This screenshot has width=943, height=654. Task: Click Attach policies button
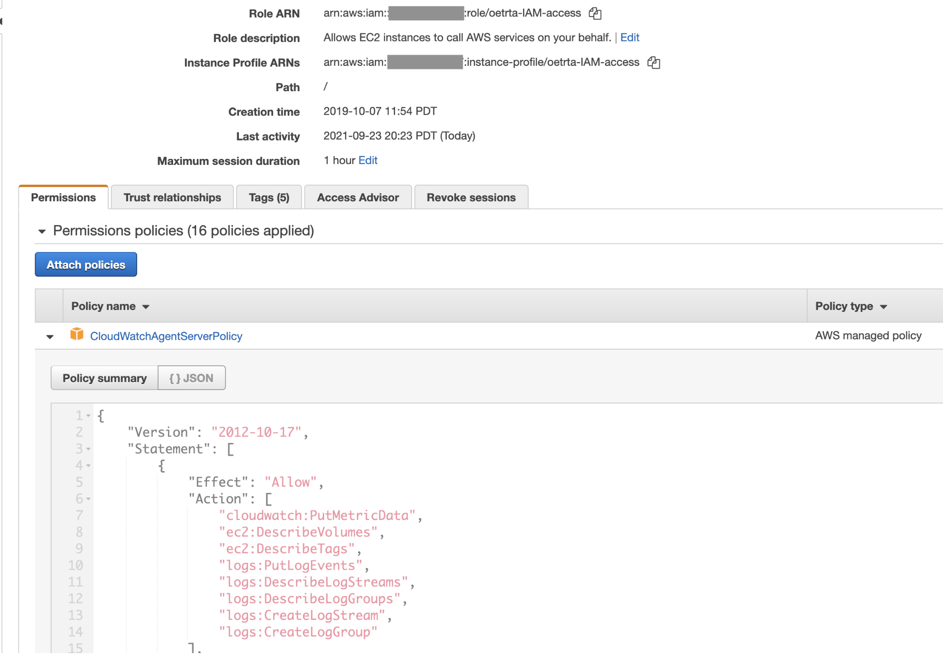pos(86,265)
